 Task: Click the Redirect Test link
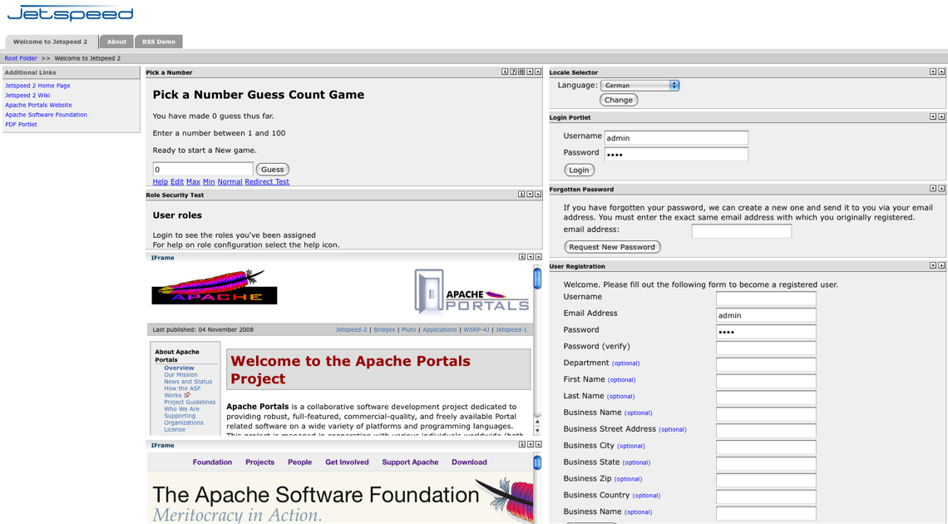click(267, 181)
